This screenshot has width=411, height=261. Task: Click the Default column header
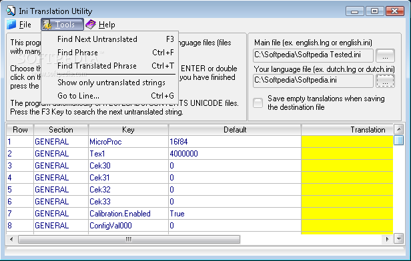235,130
